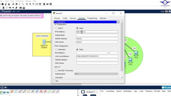Click the IPv4 DNS Server field
The image size is (171, 96).
97,42
